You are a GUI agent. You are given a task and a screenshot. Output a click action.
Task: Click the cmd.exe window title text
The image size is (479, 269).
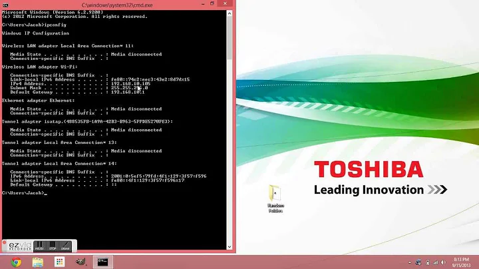[x=117, y=5]
